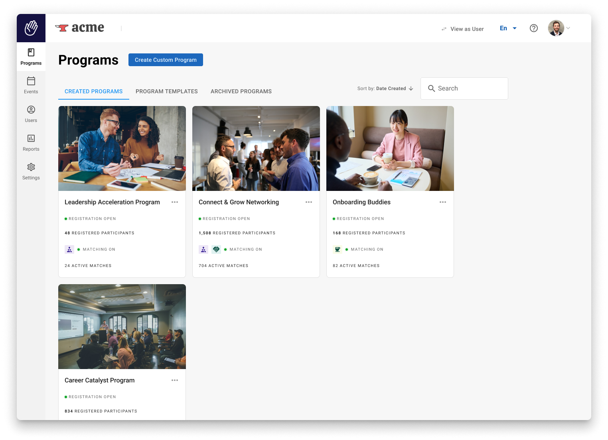This screenshot has height=440, width=608.
Task: Click the swap arrows icon beside View as User
Action: tap(444, 29)
